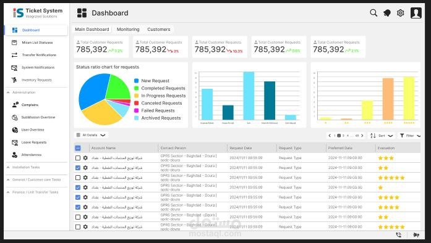The width and height of the screenshot is (431, 243).
Task: Open the User Overtime icon
Action: [15, 130]
